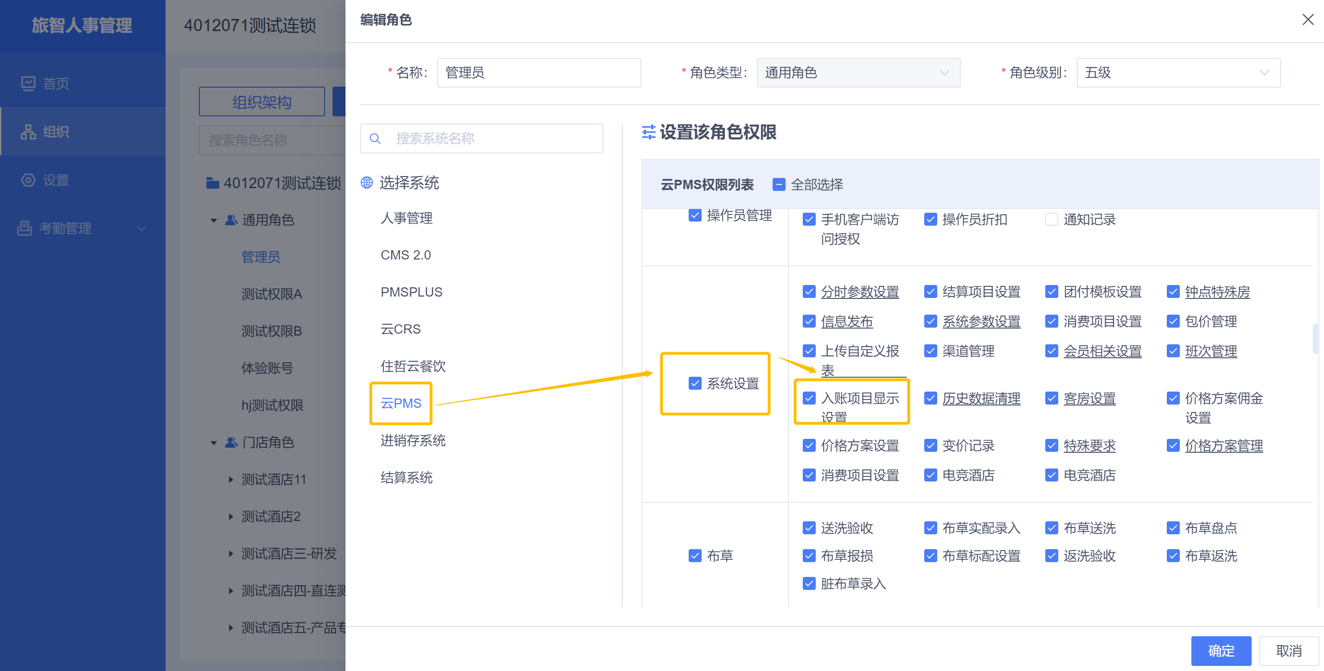Click the 组织架构 button
Image resolution: width=1324 pixels, height=671 pixels.
tap(262, 102)
